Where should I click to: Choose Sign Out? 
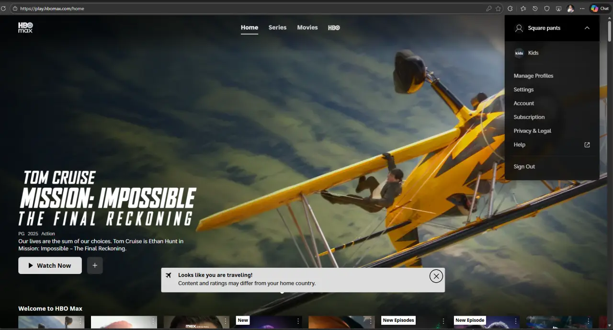tap(524, 167)
